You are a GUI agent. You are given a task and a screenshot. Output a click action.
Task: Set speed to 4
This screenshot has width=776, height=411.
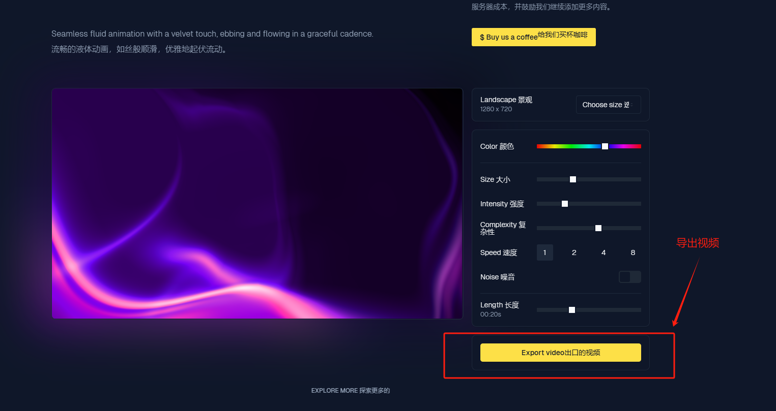pos(603,252)
